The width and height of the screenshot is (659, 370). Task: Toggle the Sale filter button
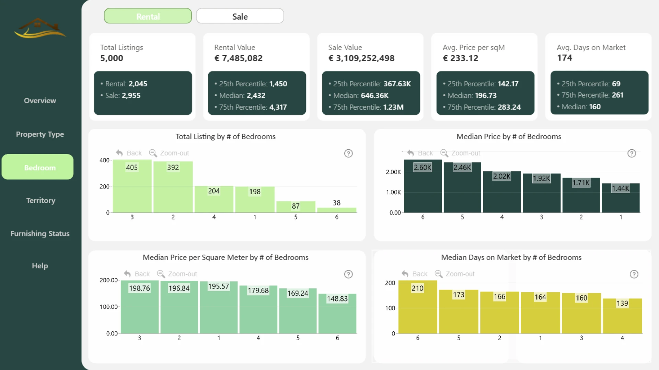[240, 16]
